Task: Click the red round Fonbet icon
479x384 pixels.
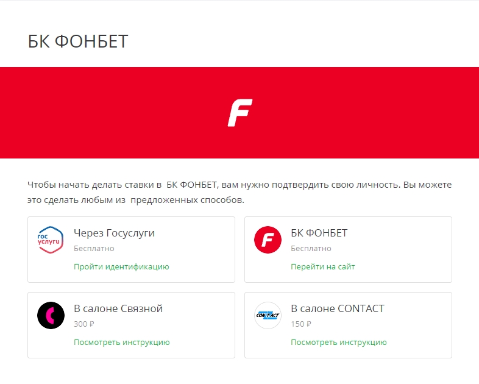Action: [268, 240]
